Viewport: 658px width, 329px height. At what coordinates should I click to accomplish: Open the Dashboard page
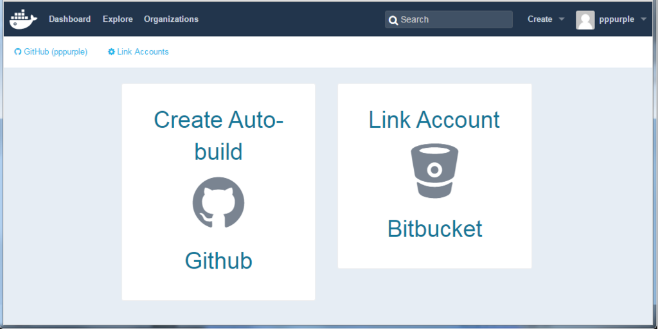pos(69,19)
